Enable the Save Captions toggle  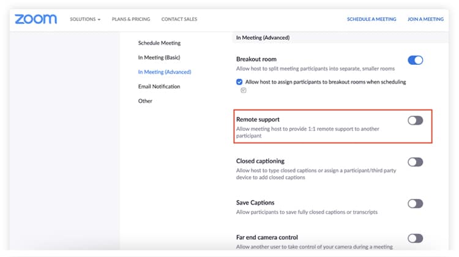pos(415,203)
